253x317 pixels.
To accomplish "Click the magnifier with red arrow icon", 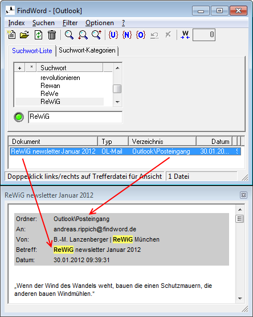I will (x=83, y=35).
